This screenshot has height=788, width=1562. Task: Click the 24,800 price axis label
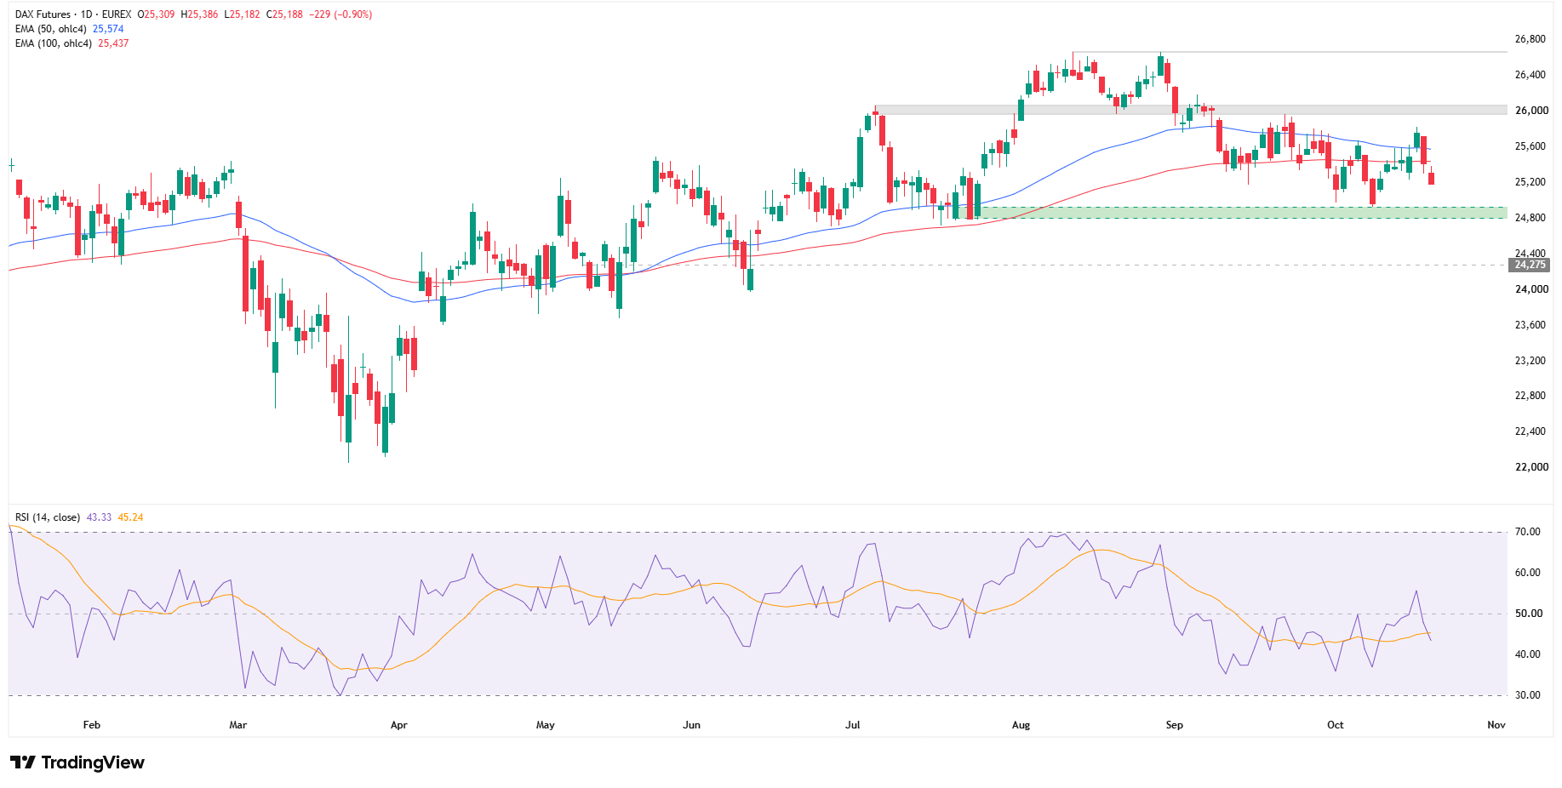pyautogui.click(x=1531, y=218)
